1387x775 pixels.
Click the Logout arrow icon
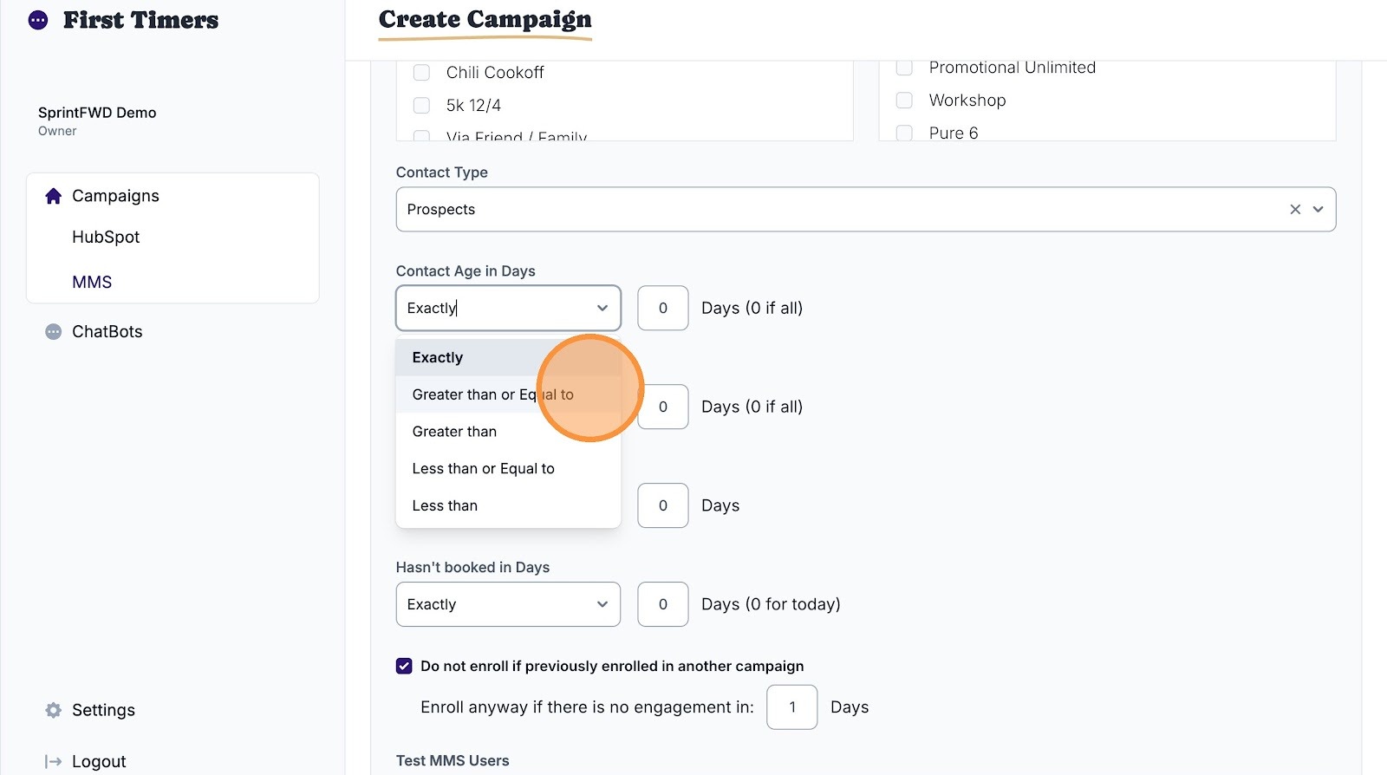pos(53,762)
